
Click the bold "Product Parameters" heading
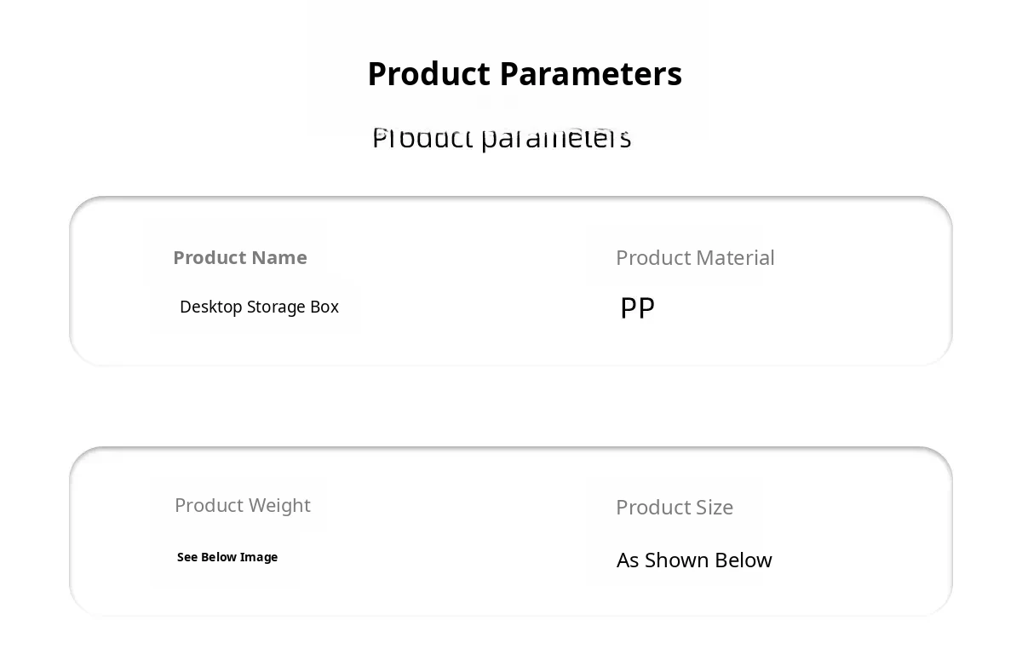pos(524,74)
